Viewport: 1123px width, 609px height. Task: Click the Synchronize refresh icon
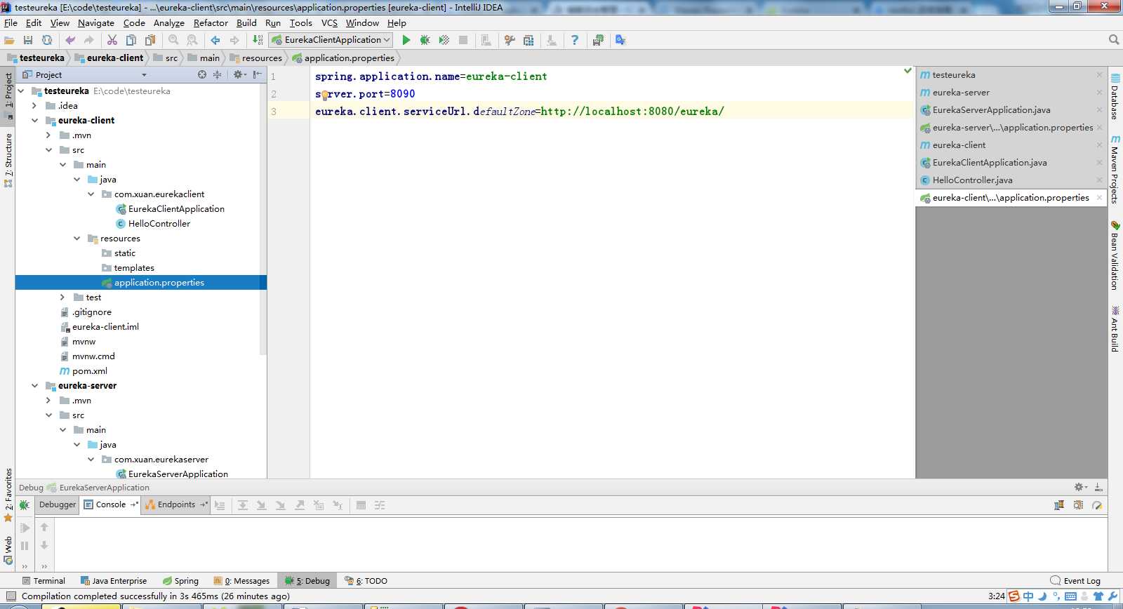point(47,40)
